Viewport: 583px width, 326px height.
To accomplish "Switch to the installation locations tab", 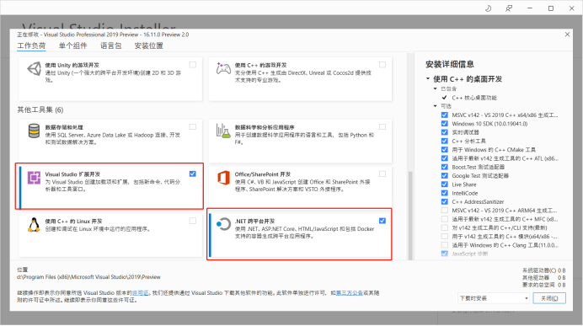I will click(149, 45).
